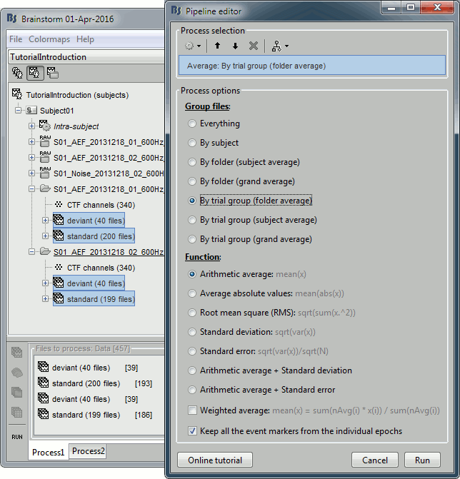This screenshot has width=460, height=479.
Task: Choose Root mean square (RMS) function
Action: pyautogui.click(x=191, y=313)
